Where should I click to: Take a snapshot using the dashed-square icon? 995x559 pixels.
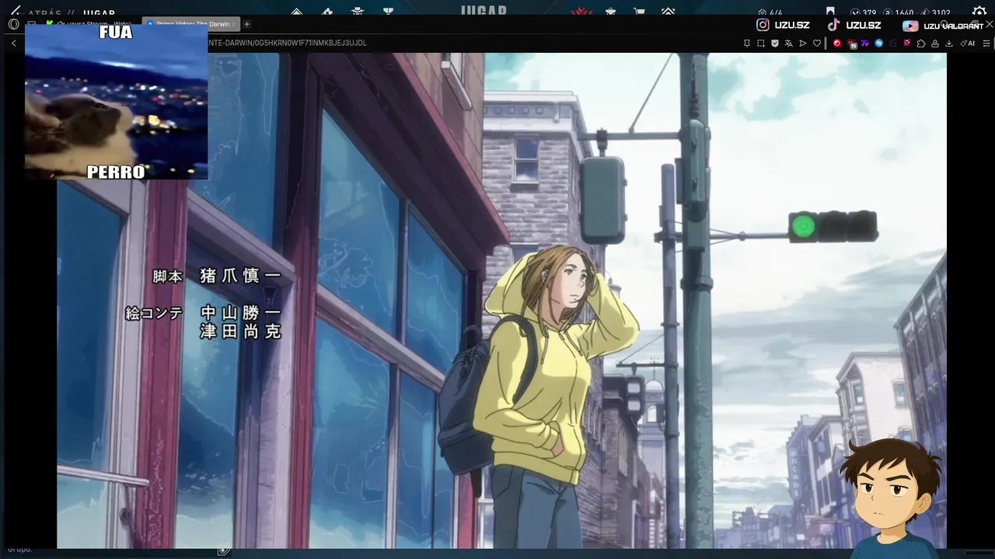[x=761, y=43]
